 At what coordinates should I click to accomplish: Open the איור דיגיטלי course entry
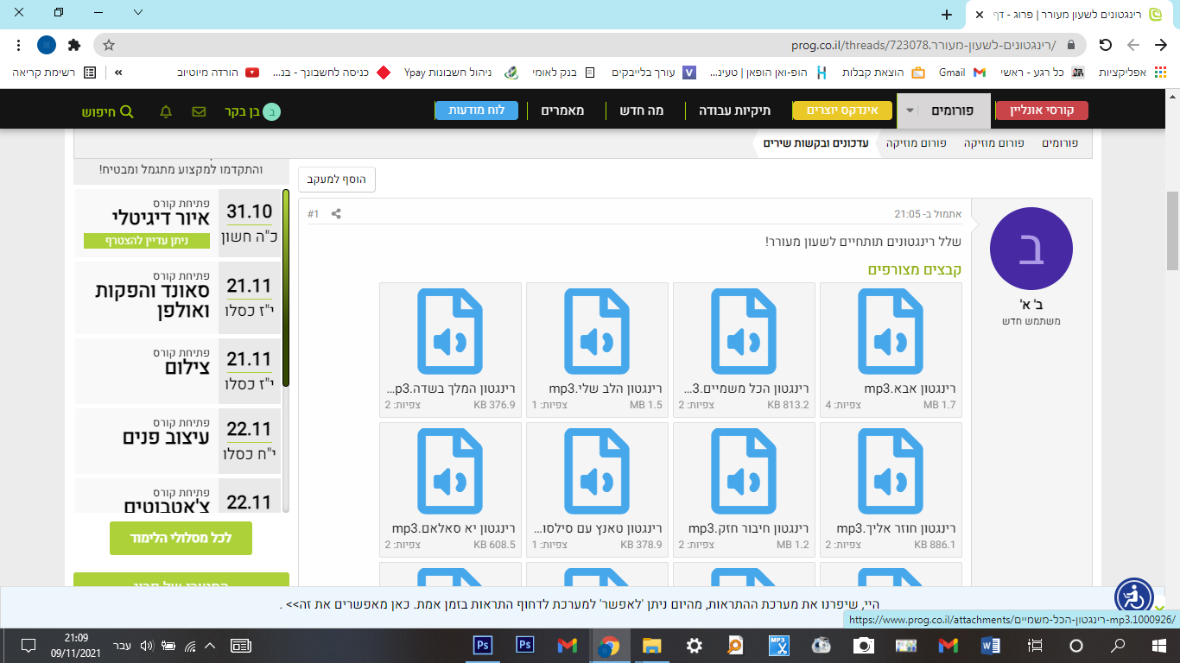[177, 222]
